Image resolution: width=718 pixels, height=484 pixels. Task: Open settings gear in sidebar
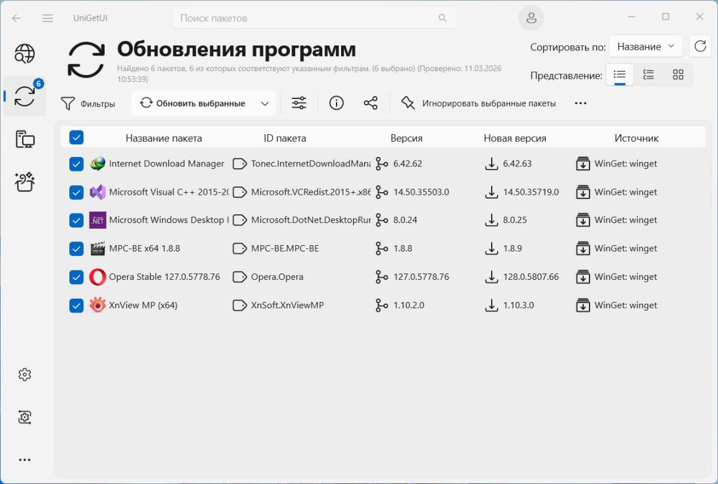point(25,375)
